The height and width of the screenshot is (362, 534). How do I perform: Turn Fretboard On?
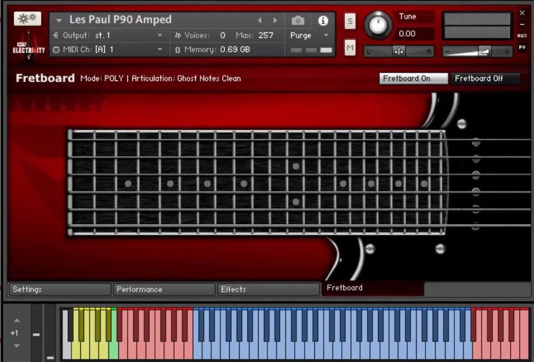[x=413, y=78]
